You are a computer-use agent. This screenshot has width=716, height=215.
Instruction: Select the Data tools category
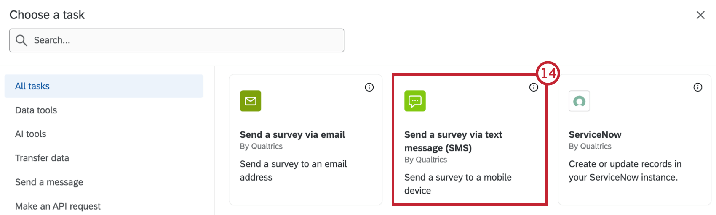(36, 110)
